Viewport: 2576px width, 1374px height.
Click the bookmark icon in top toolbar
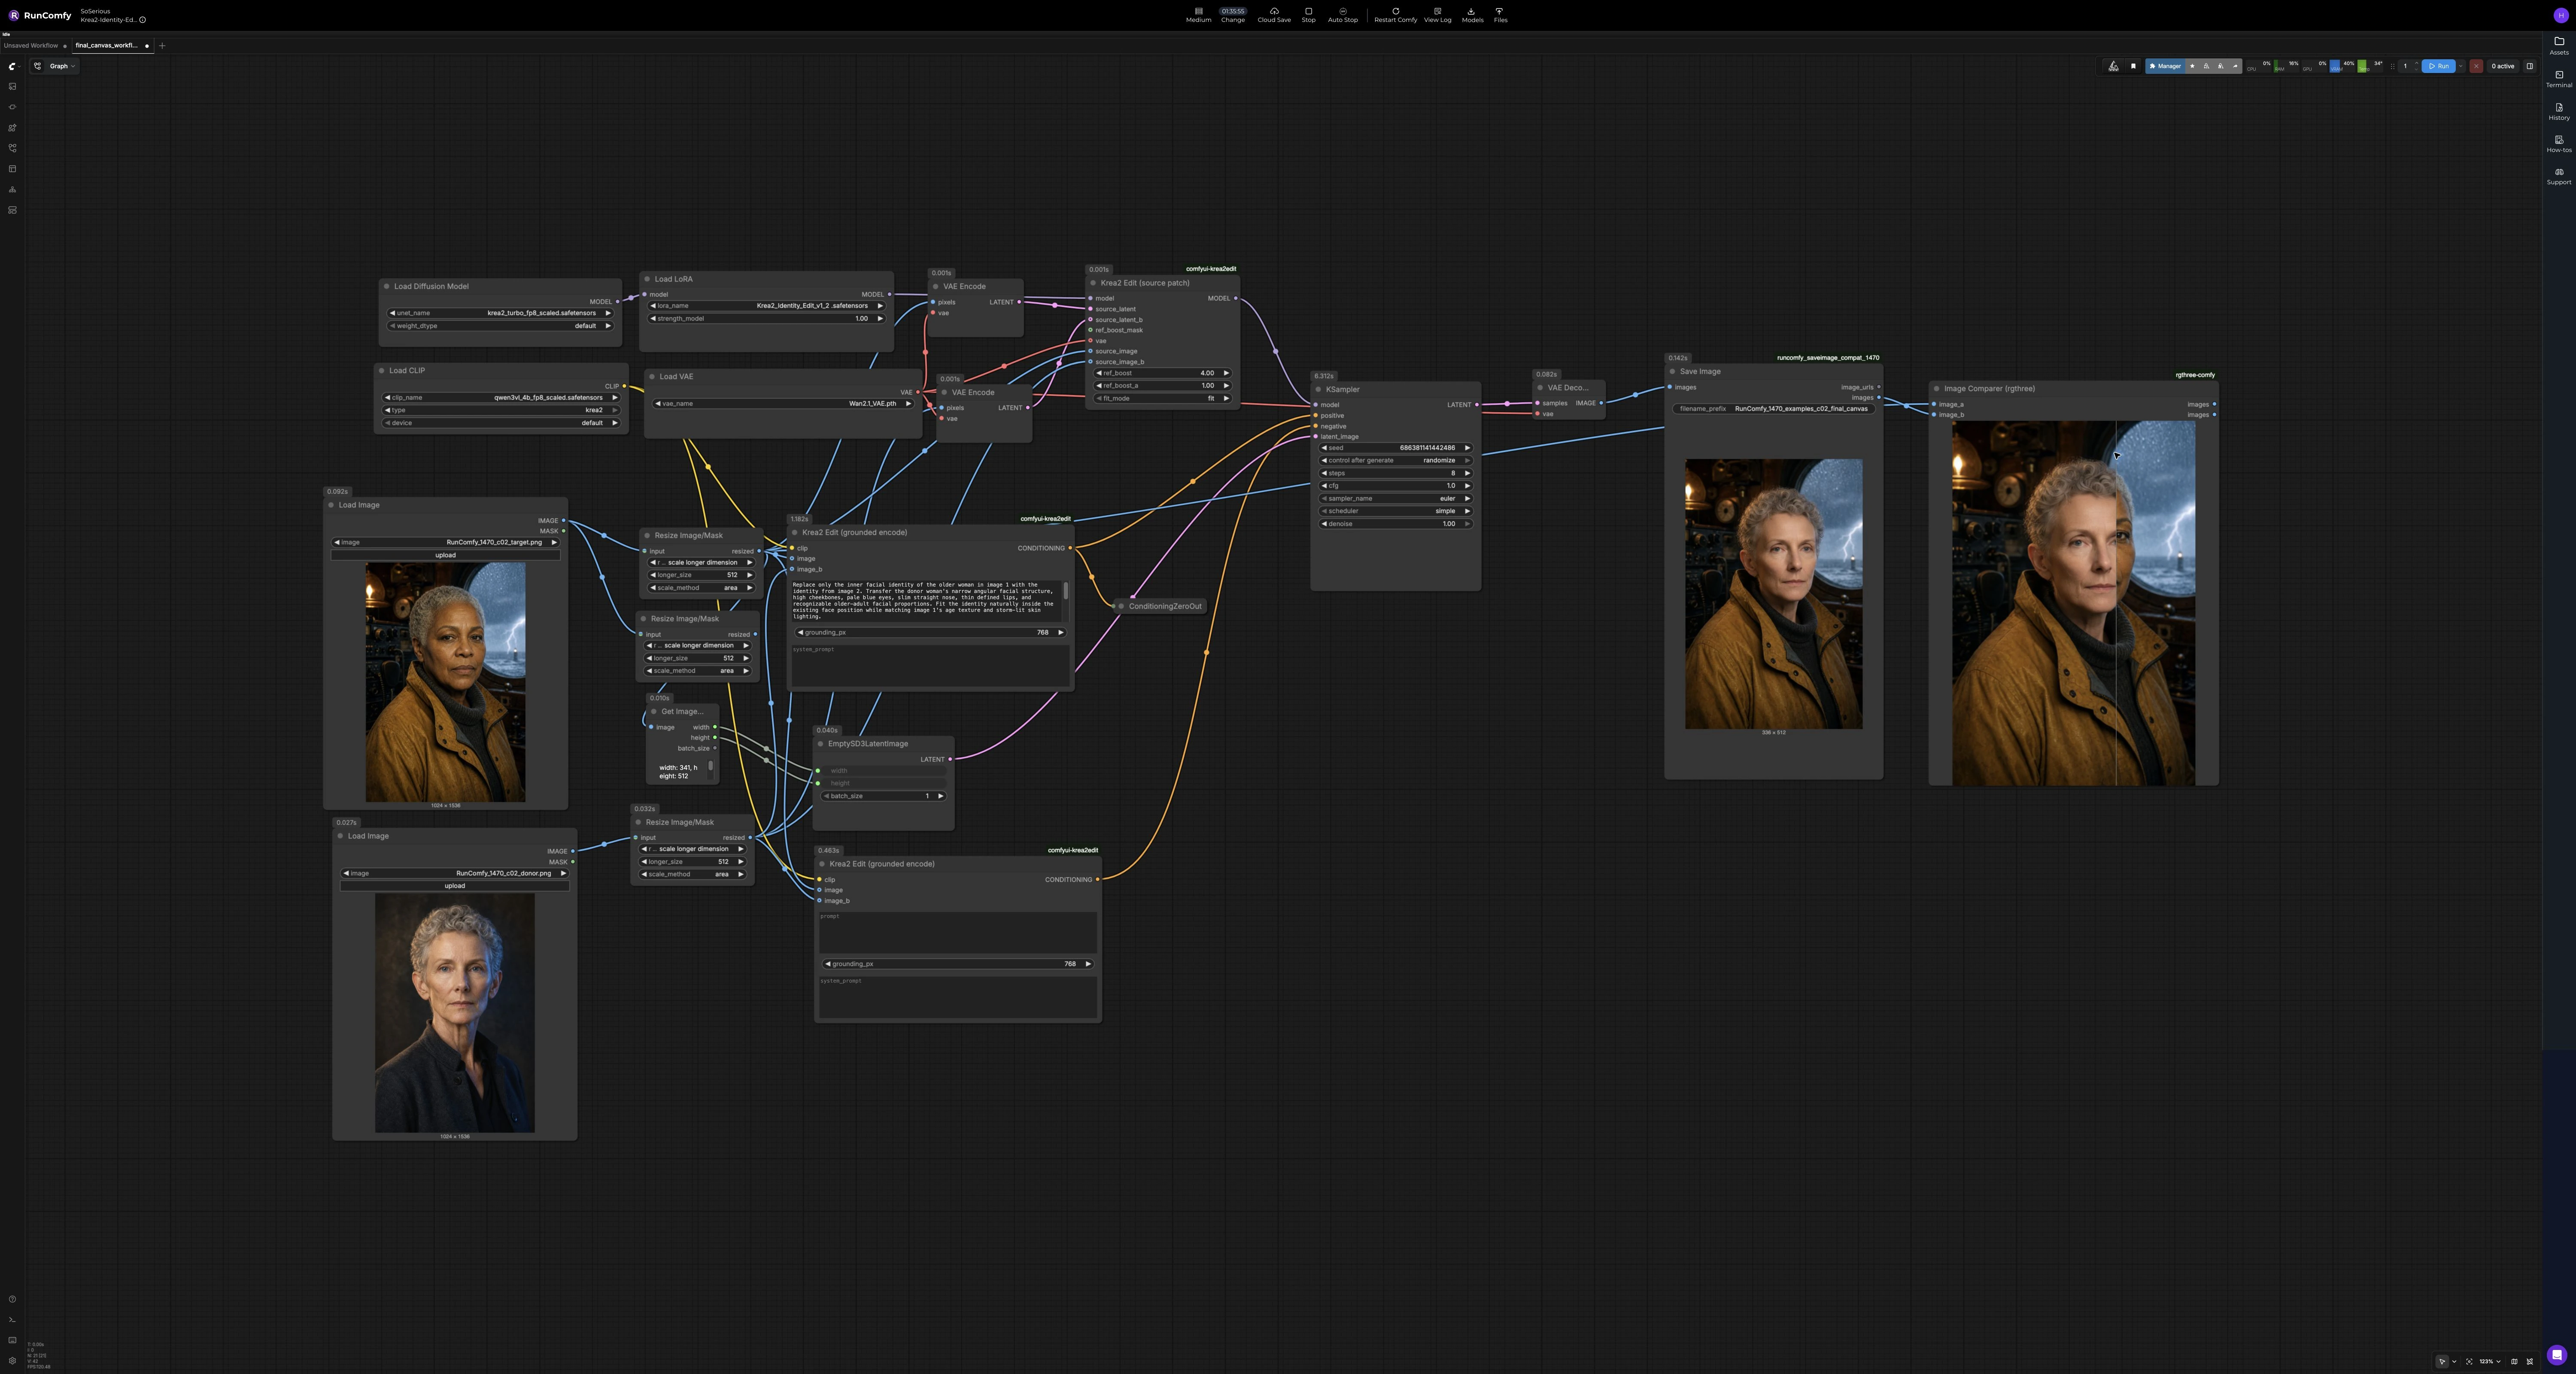[2133, 66]
